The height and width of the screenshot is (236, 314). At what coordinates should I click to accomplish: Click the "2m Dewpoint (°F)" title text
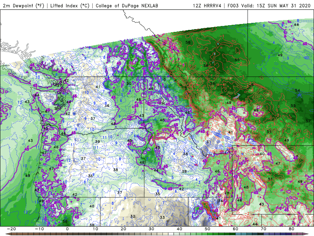(24, 6)
